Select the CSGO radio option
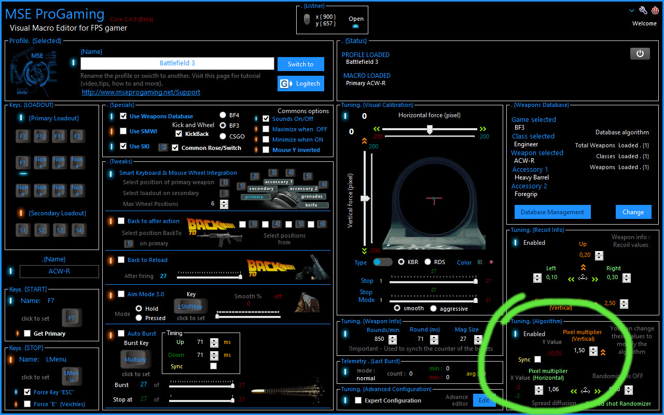This screenshot has height=415, width=664. (223, 136)
